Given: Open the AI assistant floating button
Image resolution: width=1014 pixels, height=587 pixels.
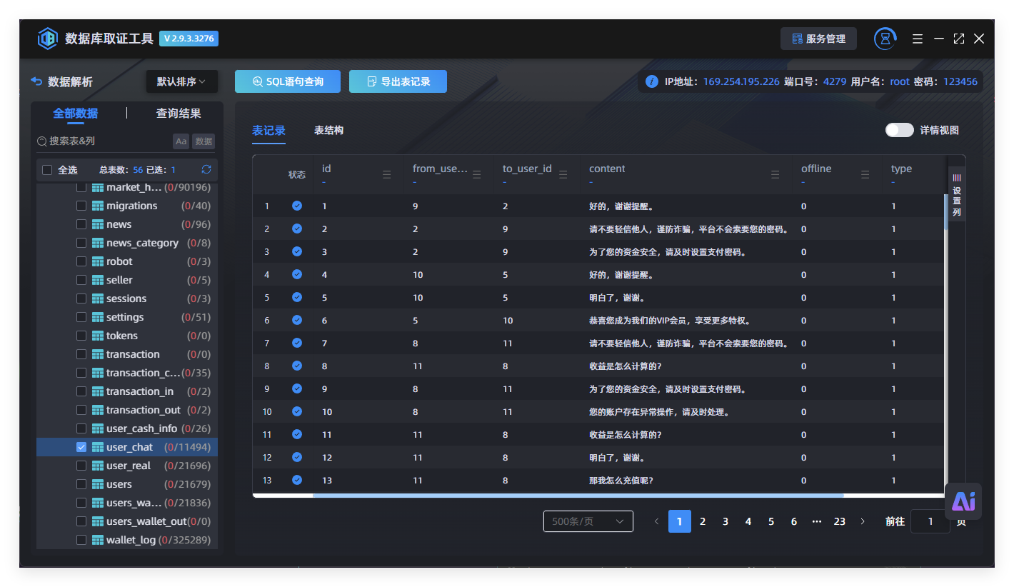Looking at the screenshot, I should pos(963,501).
